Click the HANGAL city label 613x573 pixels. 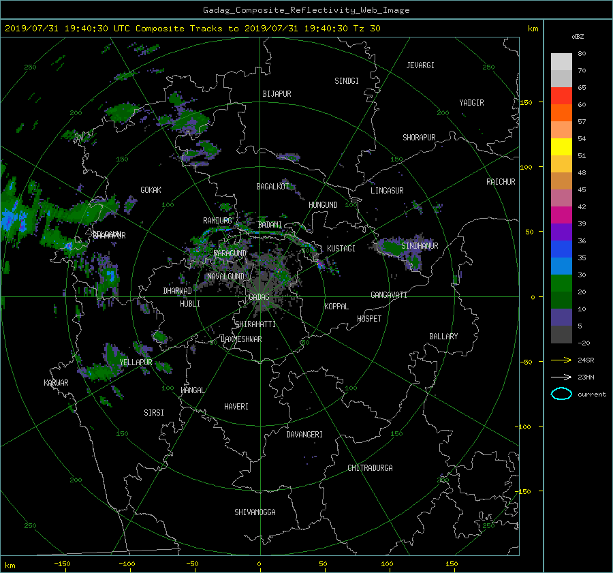[192, 390]
